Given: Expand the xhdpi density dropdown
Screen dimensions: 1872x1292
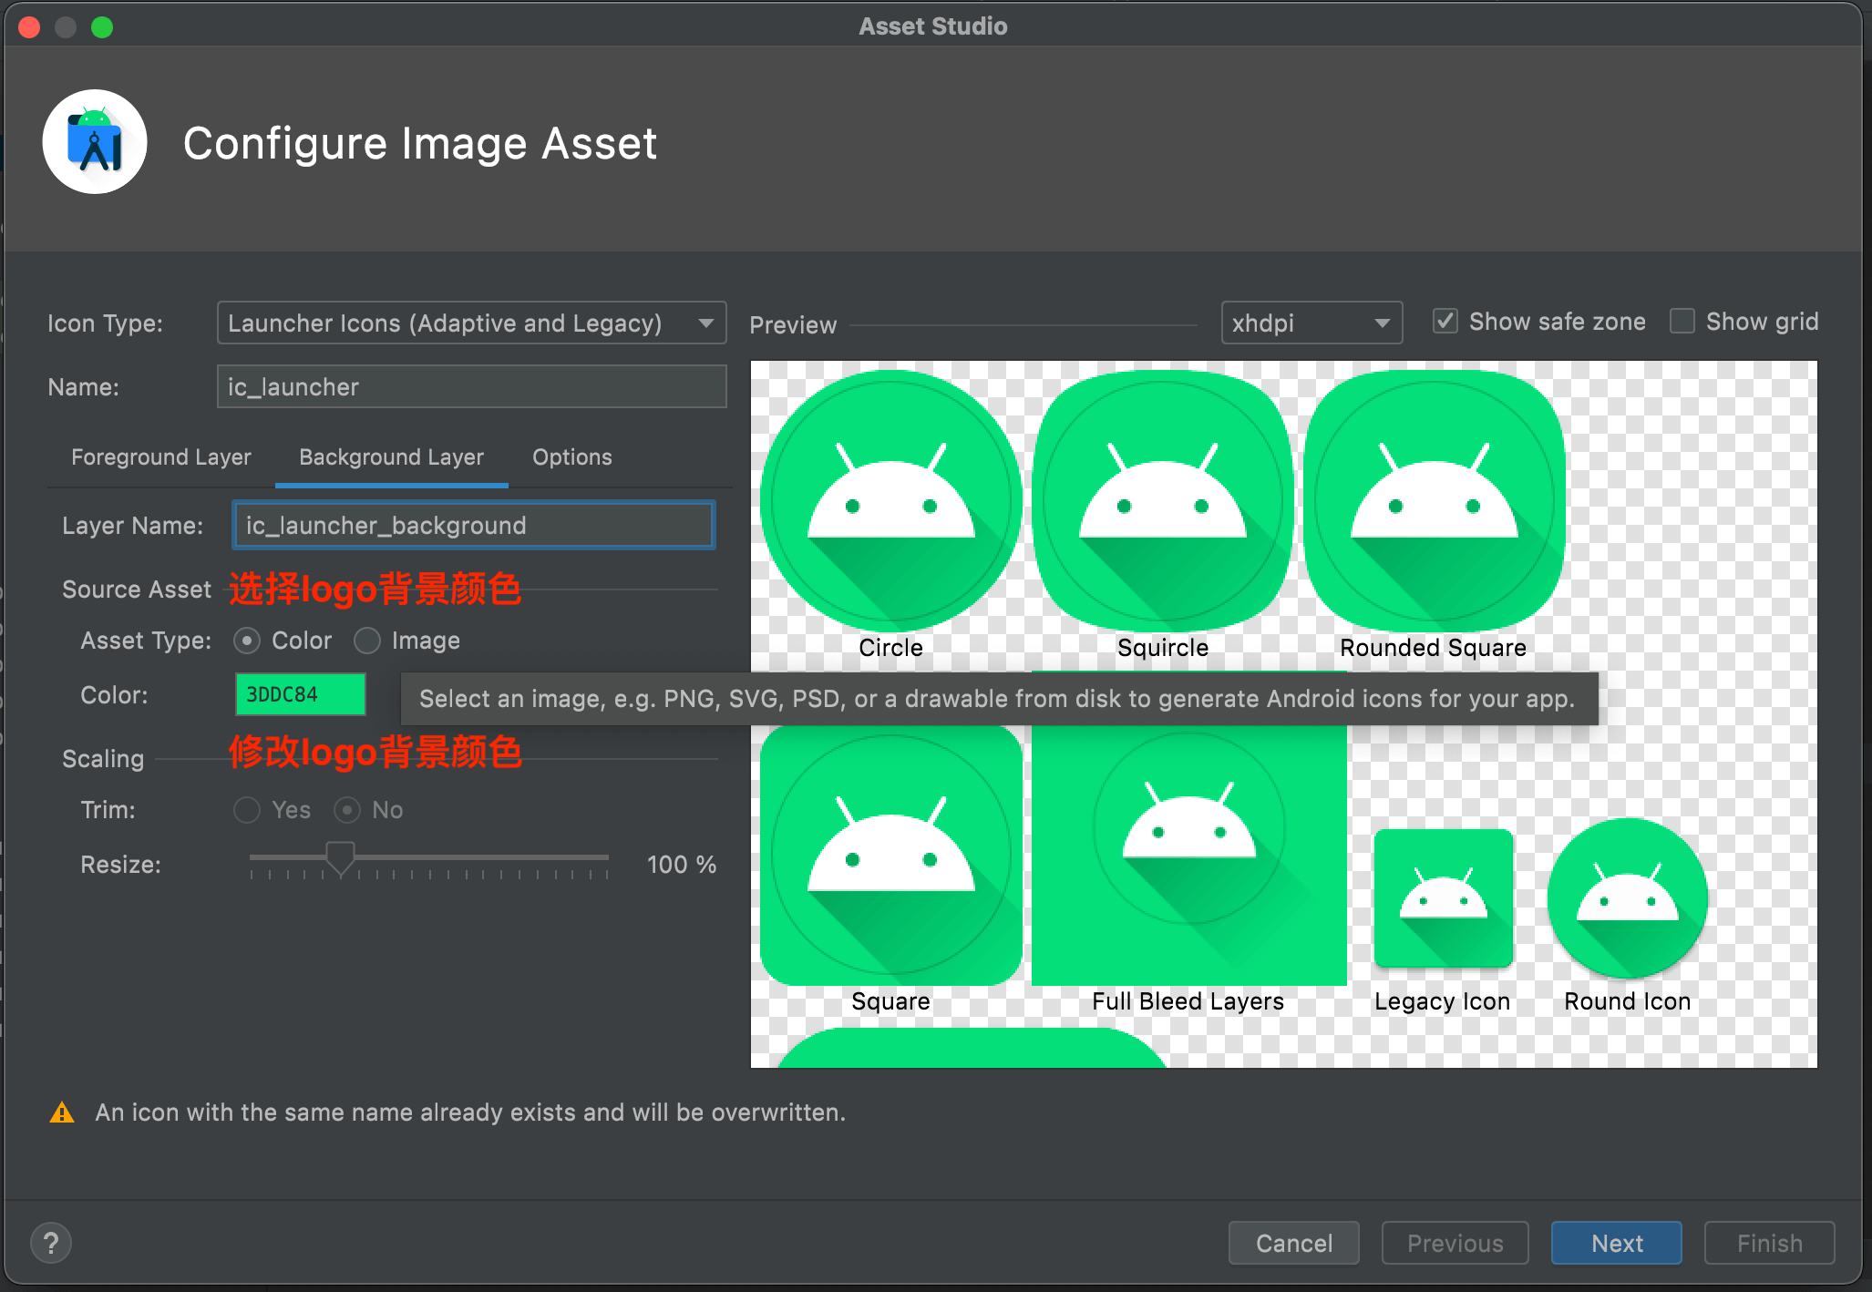Looking at the screenshot, I should tap(1311, 323).
